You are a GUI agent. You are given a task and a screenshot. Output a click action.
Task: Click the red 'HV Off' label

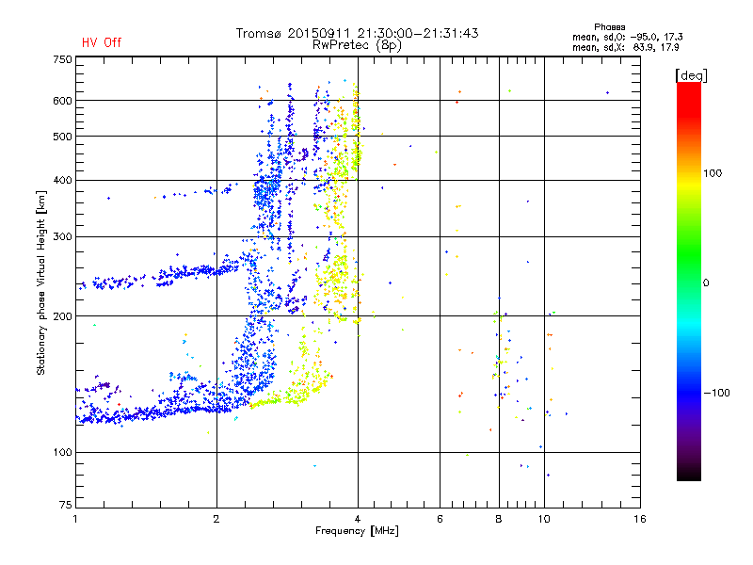click(x=102, y=42)
